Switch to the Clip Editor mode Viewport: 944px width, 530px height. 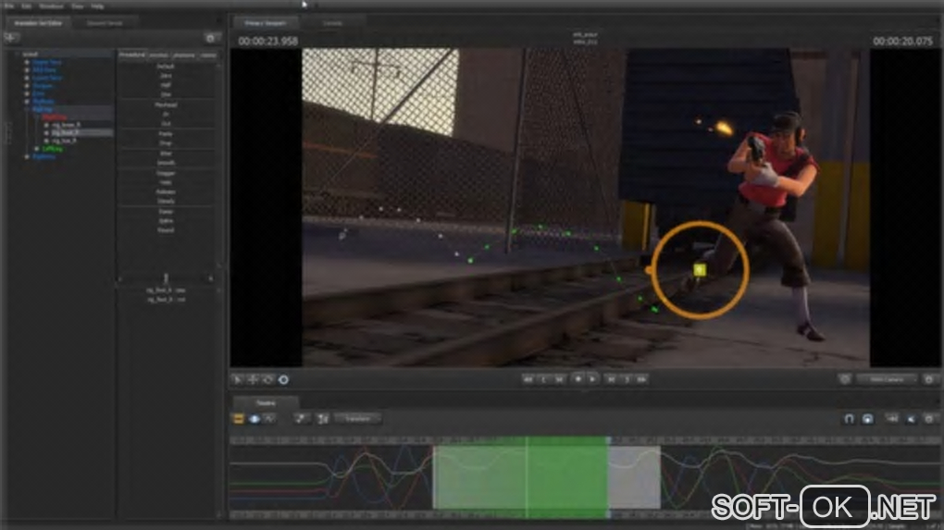click(239, 419)
